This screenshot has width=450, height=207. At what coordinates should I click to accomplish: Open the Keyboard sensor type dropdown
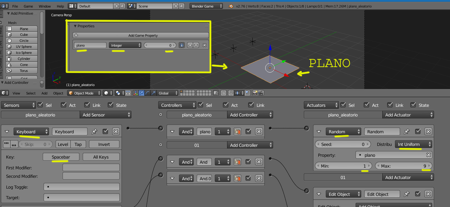tap(31, 132)
